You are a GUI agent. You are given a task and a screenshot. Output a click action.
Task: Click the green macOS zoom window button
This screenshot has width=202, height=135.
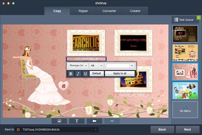(13, 3)
